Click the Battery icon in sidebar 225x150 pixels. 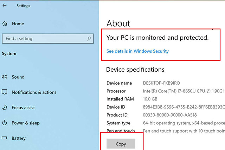5,138
